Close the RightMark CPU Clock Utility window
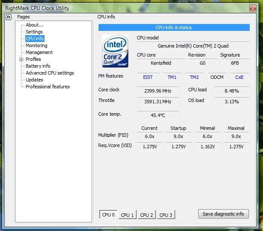The image size is (263, 231). point(253,8)
